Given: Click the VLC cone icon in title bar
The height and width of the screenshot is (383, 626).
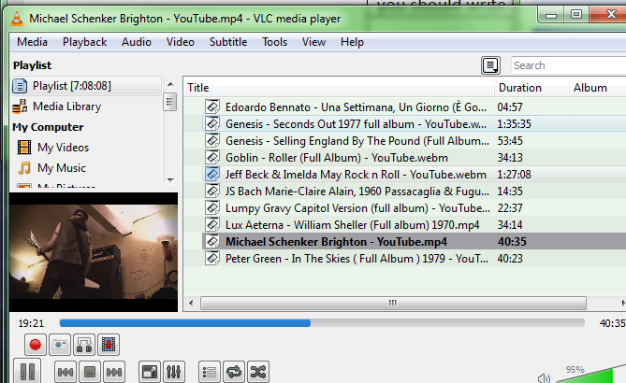Looking at the screenshot, I should click(16, 19).
